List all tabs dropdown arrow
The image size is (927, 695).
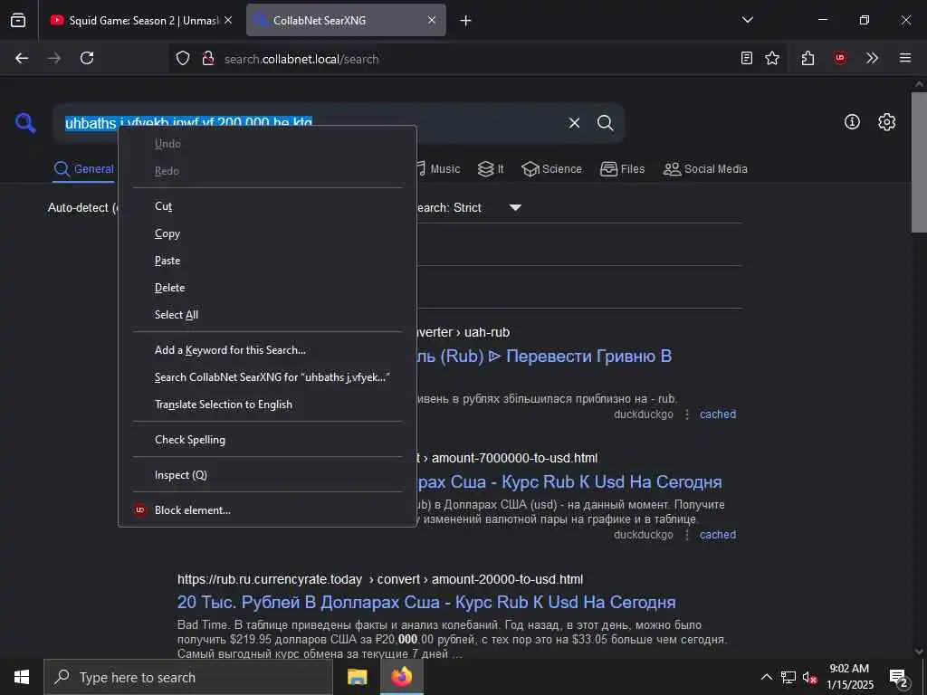[x=748, y=20]
